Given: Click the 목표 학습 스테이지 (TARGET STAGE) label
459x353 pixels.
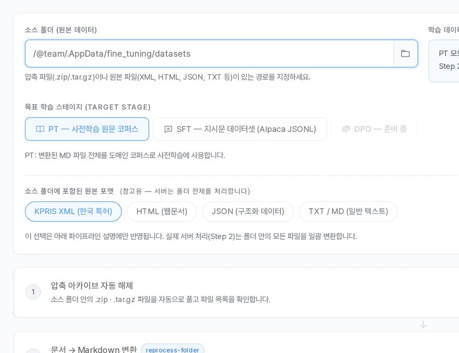Looking at the screenshot, I should click(88, 107).
